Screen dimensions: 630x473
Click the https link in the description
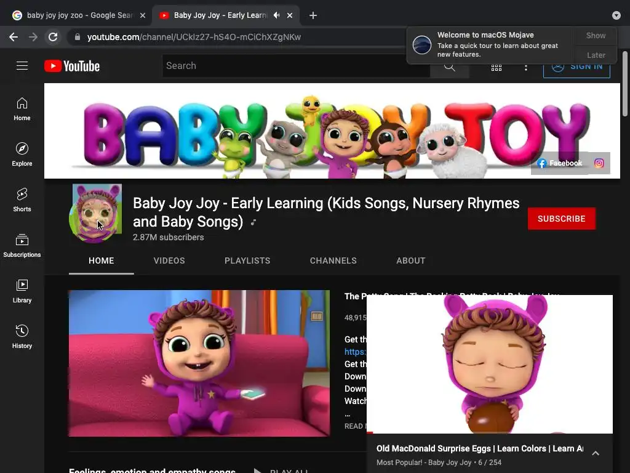tap(355, 352)
